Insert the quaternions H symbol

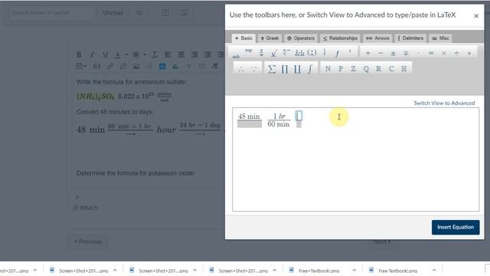pyautogui.click(x=403, y=68)
